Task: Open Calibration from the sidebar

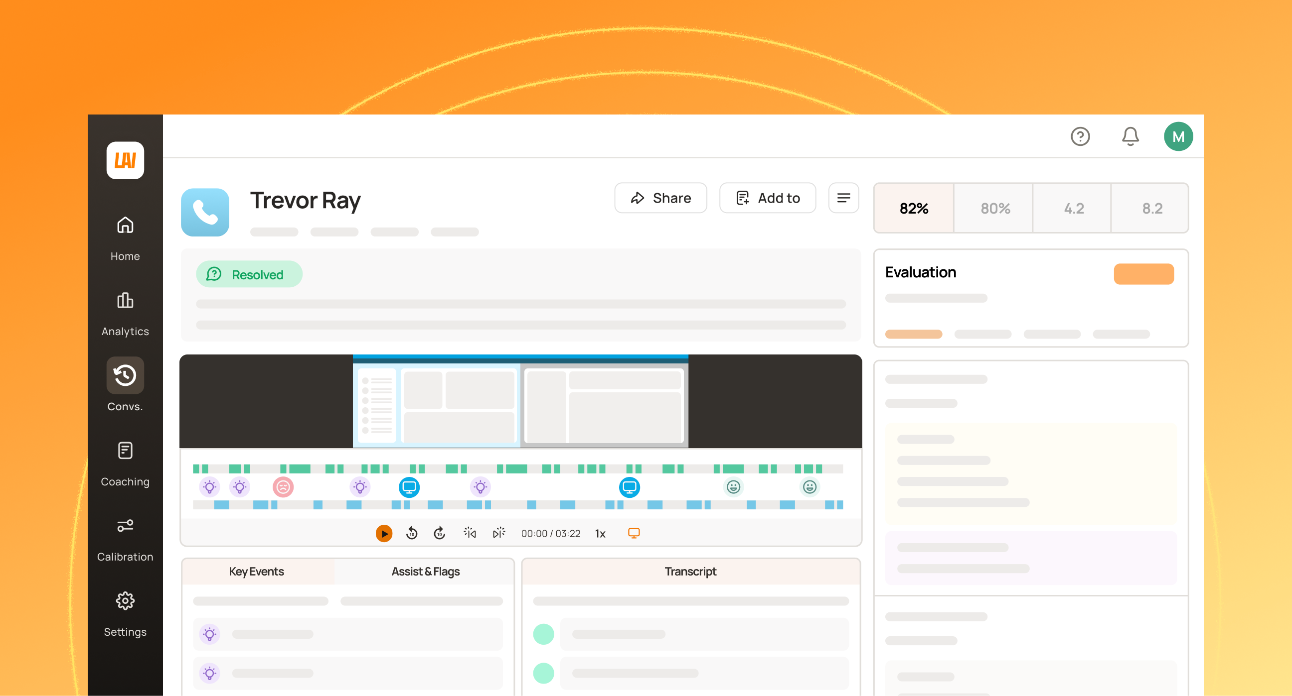Action: (125, 538)
